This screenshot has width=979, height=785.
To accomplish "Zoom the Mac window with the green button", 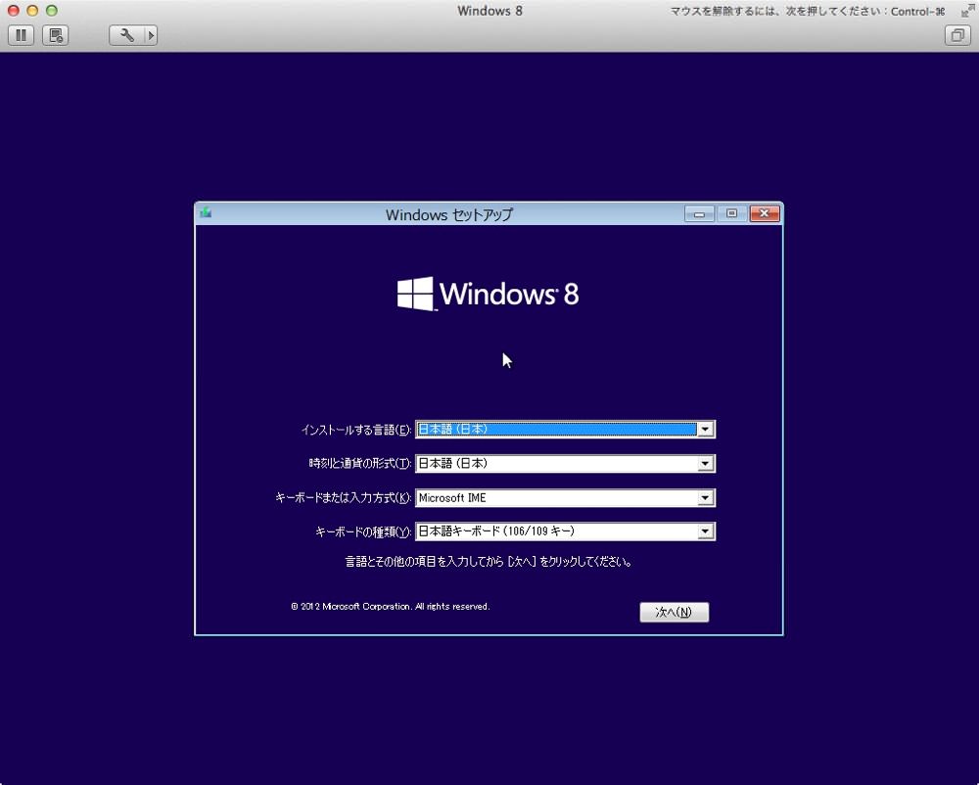I will (52, 11).
